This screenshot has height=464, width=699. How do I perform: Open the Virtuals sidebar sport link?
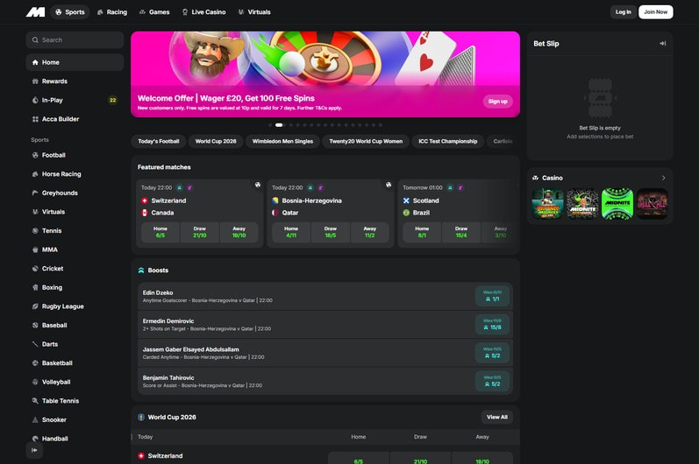pyautogui.click(x=75, y=212)
